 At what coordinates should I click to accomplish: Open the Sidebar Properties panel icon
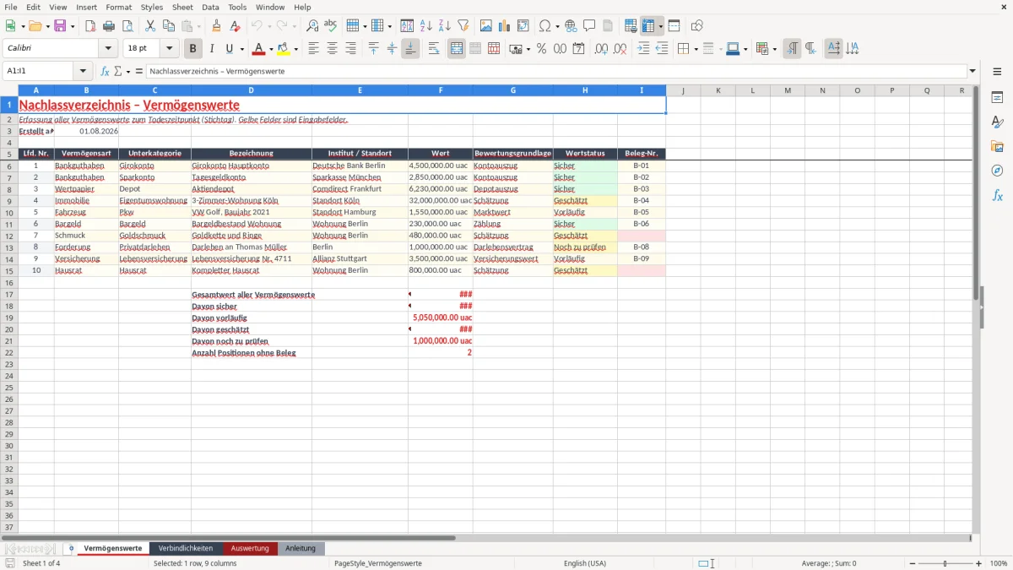(997, 97)
